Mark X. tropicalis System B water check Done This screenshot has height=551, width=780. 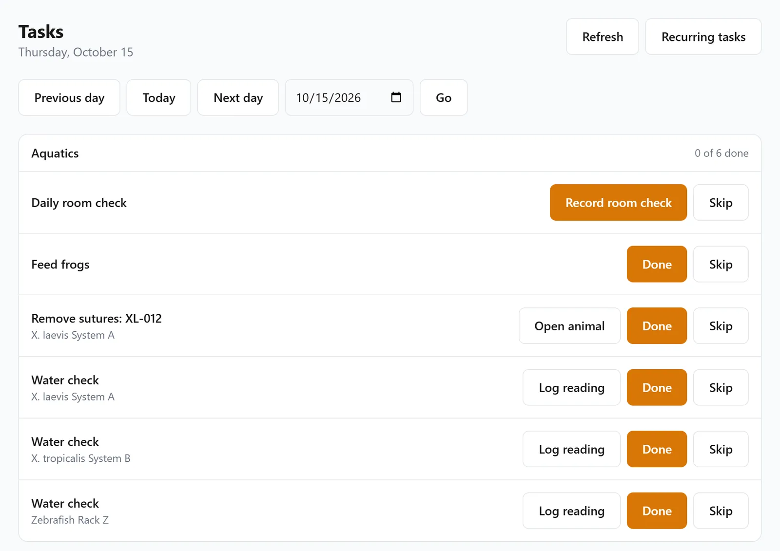click(657, 449)
